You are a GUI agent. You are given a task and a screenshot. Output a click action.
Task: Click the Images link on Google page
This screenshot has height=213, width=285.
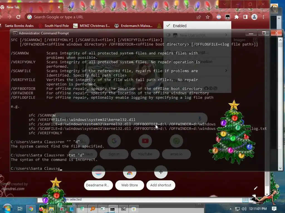click(239, 40)
